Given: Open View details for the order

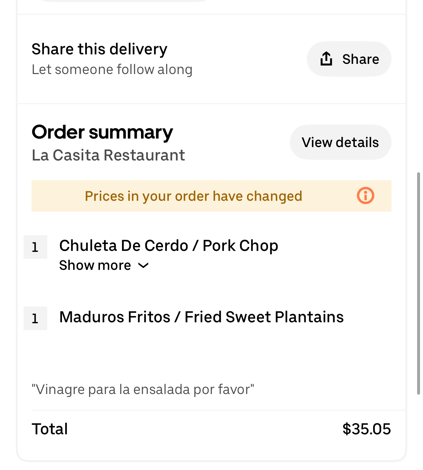Looking at the screenshot, I should [x=340, y=142].
